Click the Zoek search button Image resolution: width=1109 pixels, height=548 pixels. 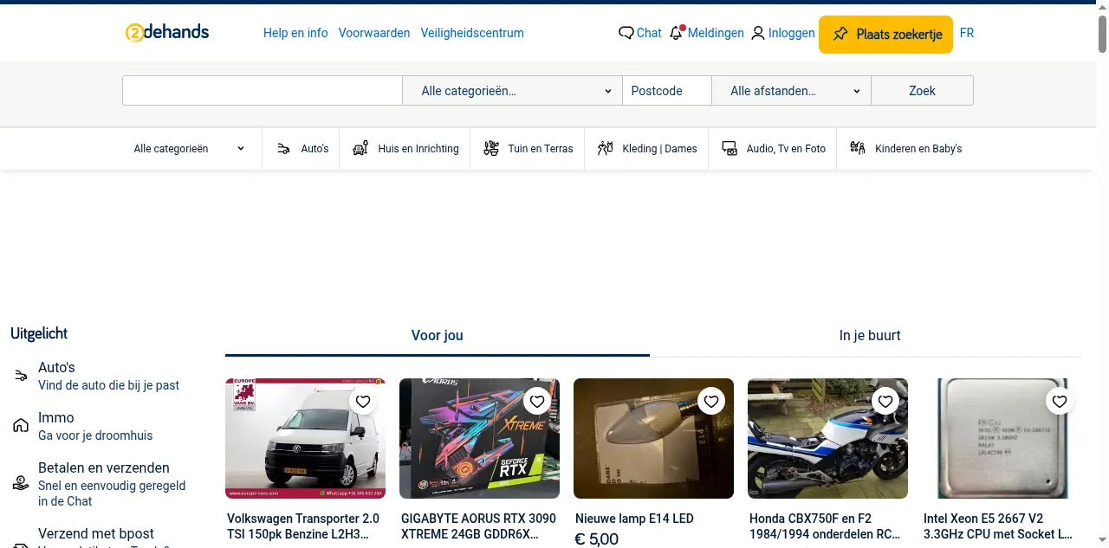pyautogui.click(x=922, y=91)
